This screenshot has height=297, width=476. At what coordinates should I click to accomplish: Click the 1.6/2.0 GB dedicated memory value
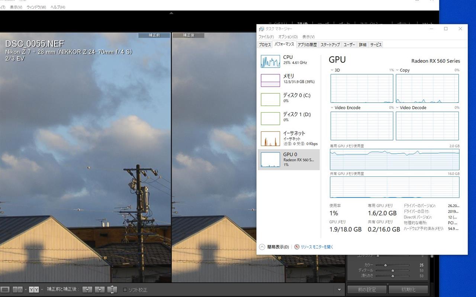(382, 213)
